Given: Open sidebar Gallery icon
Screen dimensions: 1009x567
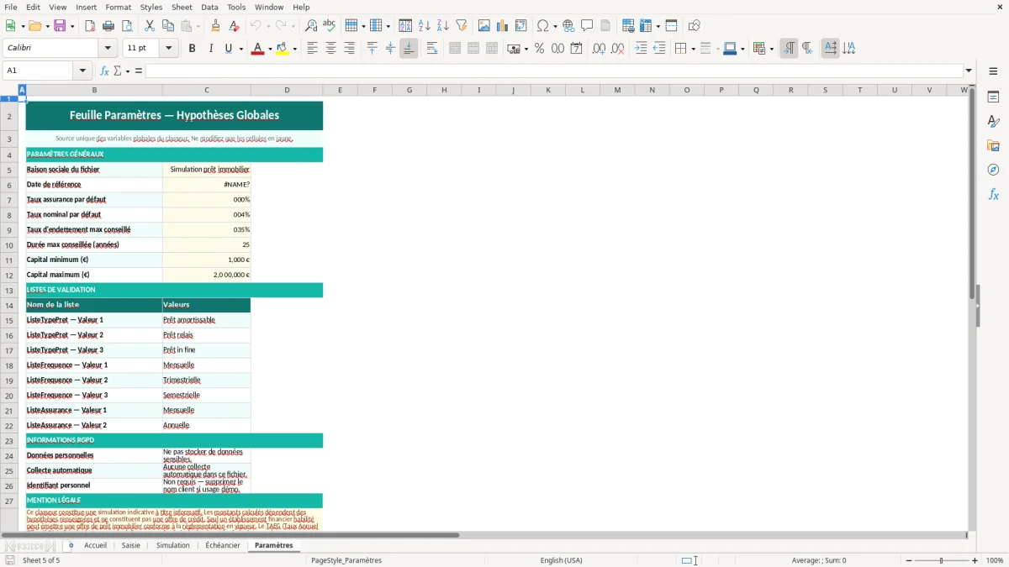Looking at the screenshot, I should [x=993, y=145].
